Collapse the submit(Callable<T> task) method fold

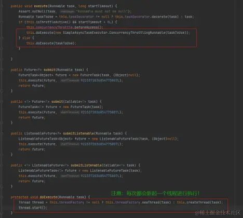click(x=2, y=102)
